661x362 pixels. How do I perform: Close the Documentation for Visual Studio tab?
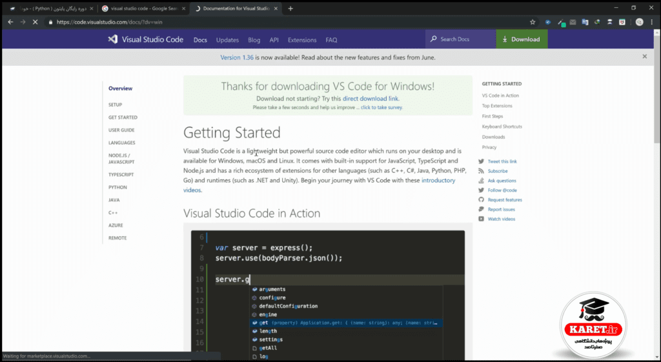tap(276, 8)
